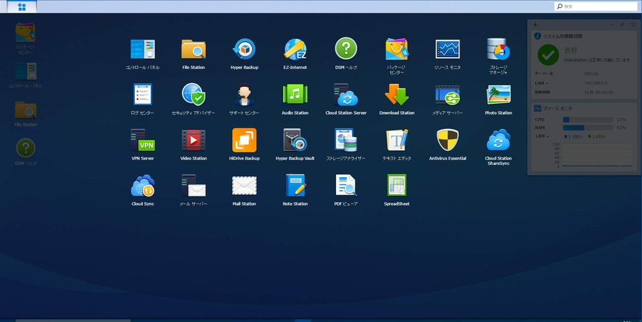Click the IP address 192.168.0.5
Image resolution: width=642 pixels, height=322 pixels.
(595, 83)
